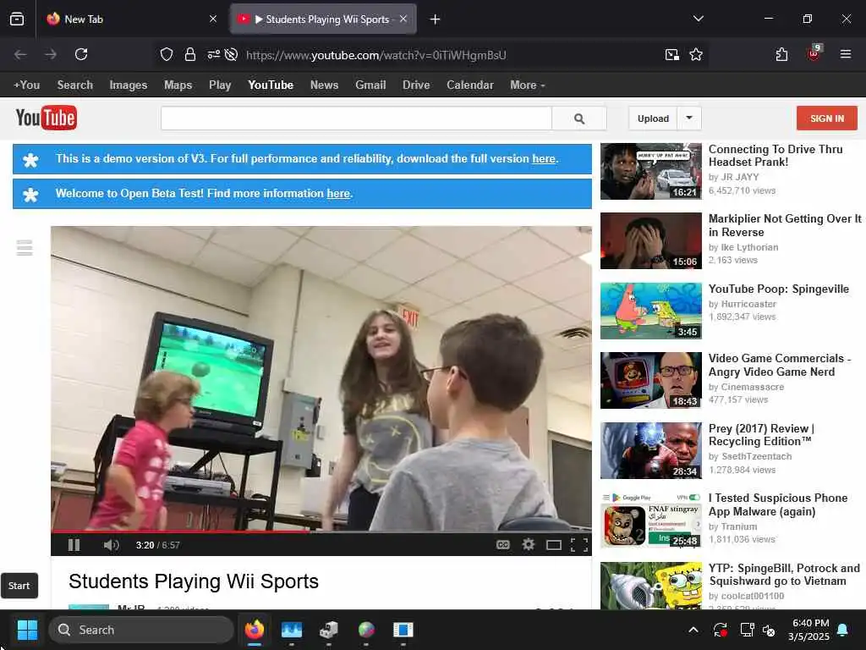Expand the list all tabs chevron
This screenshot has height=650, width=866.
click(698, 19)
